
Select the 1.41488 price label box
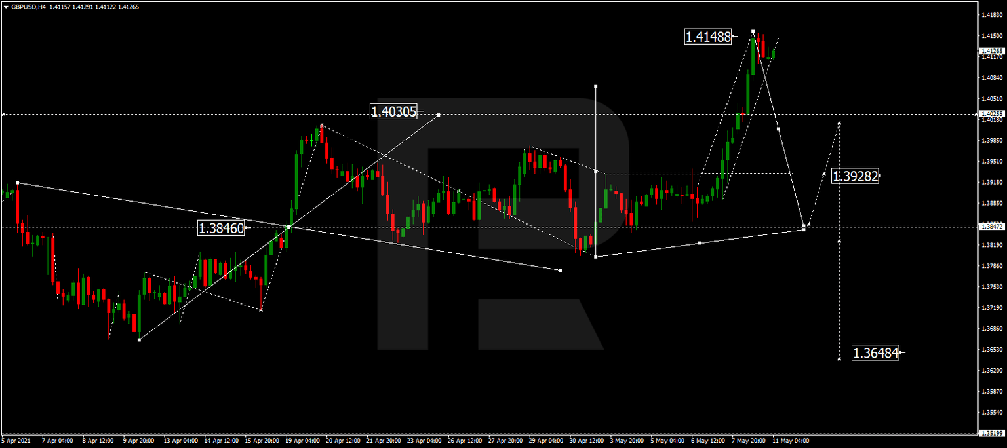coord(708,38)
